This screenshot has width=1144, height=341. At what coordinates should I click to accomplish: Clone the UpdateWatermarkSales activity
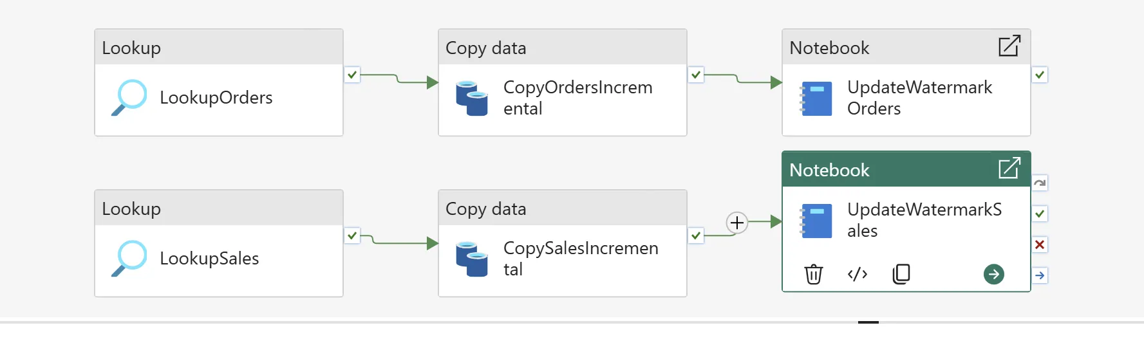point(901,274)
